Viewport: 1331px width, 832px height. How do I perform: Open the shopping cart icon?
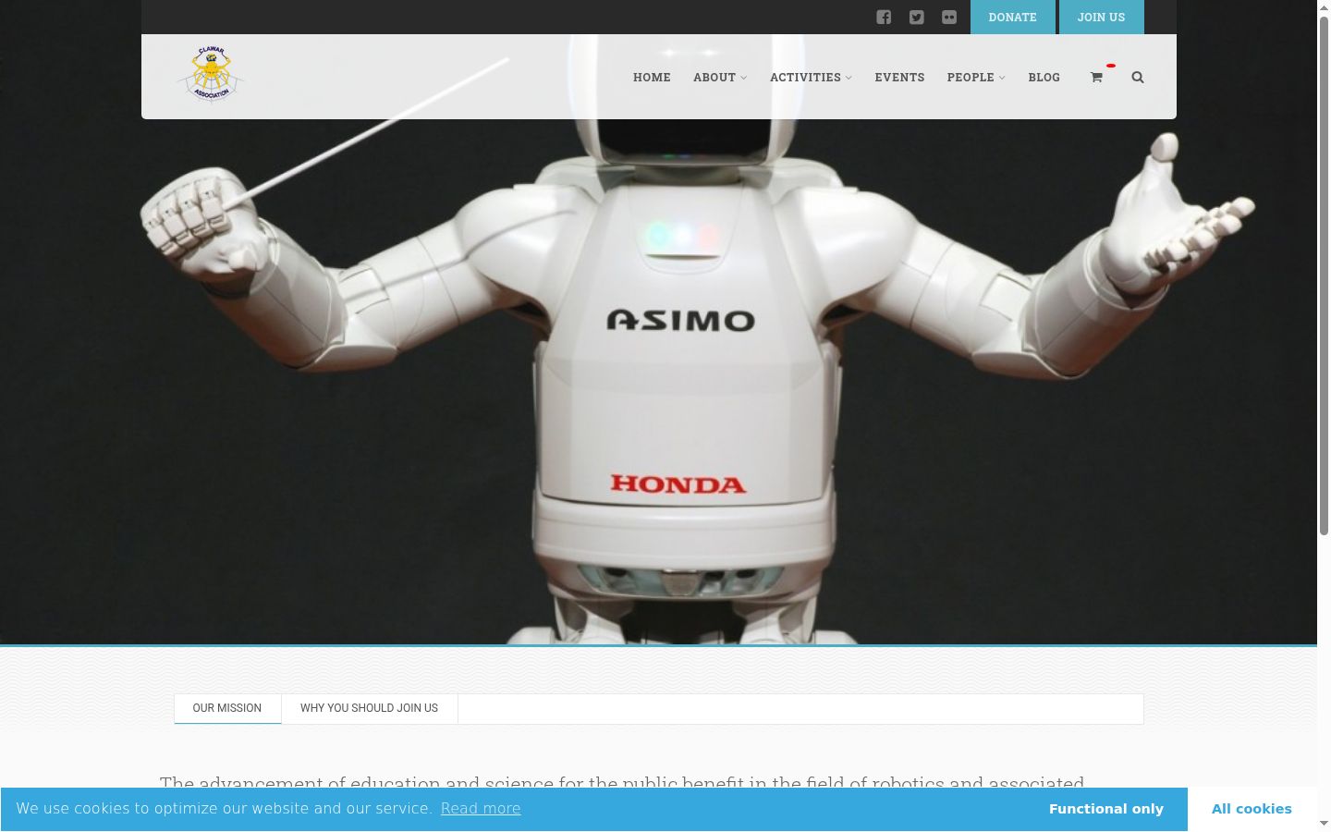tap(1096, 77)
